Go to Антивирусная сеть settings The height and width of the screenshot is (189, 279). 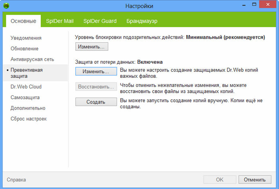pos(32,59)
